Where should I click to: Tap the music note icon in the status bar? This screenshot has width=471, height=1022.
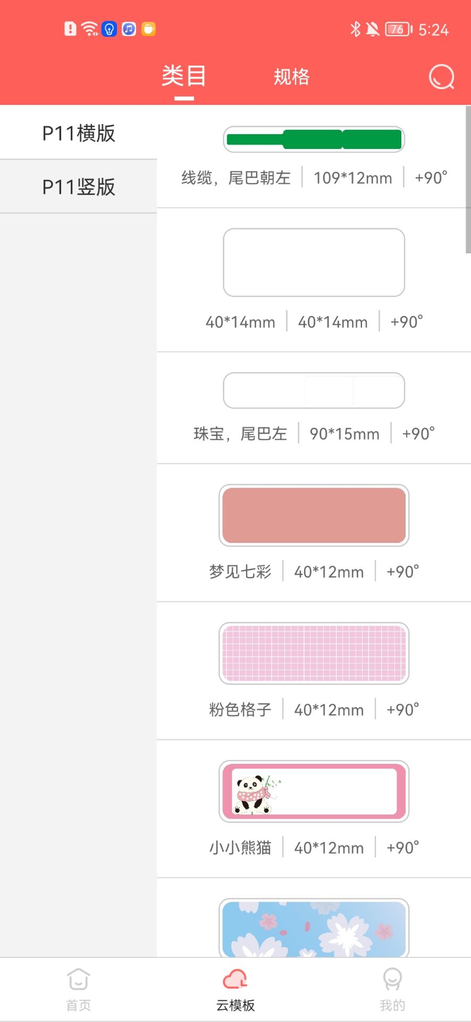coord(128,29)
